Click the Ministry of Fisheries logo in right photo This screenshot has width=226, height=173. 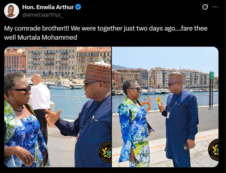point(213,150)
